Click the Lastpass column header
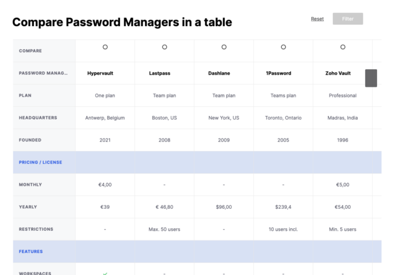Screen dimensions: 394x275 [x=160, y=73]
